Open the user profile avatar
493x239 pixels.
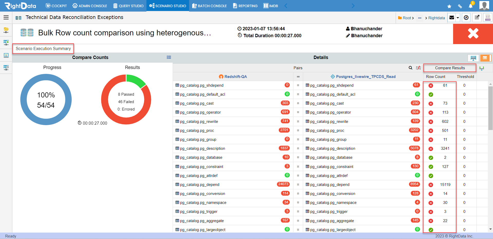(x=484, y=6)
